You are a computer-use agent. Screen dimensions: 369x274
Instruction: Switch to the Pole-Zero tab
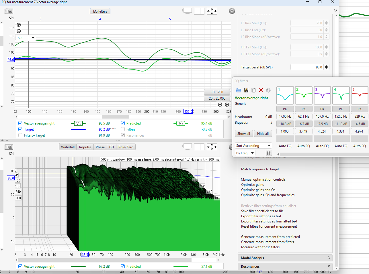coord(126,147)
